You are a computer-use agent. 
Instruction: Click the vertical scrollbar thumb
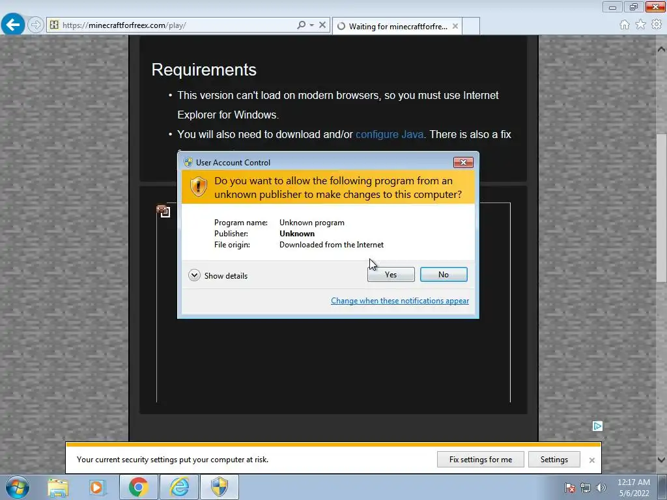661,208
